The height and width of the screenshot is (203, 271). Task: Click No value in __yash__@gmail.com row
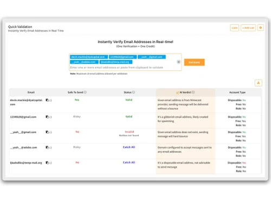click(78, 132)
